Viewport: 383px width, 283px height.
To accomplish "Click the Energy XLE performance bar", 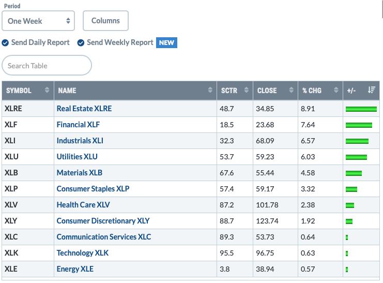I will [x=347, y=270].
